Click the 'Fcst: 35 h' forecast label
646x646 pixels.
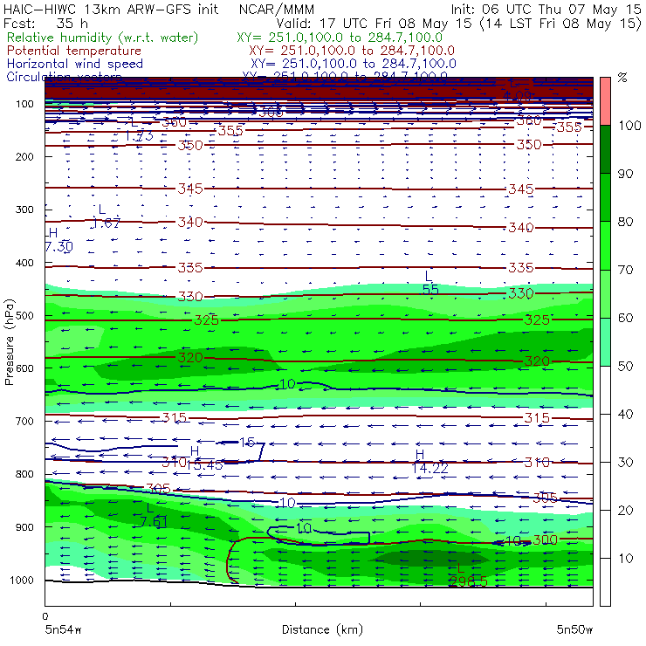pyautogui.click(x=45, y=24)
